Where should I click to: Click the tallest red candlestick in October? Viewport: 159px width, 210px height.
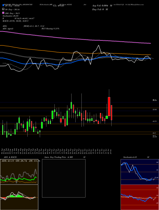[109, 106]
